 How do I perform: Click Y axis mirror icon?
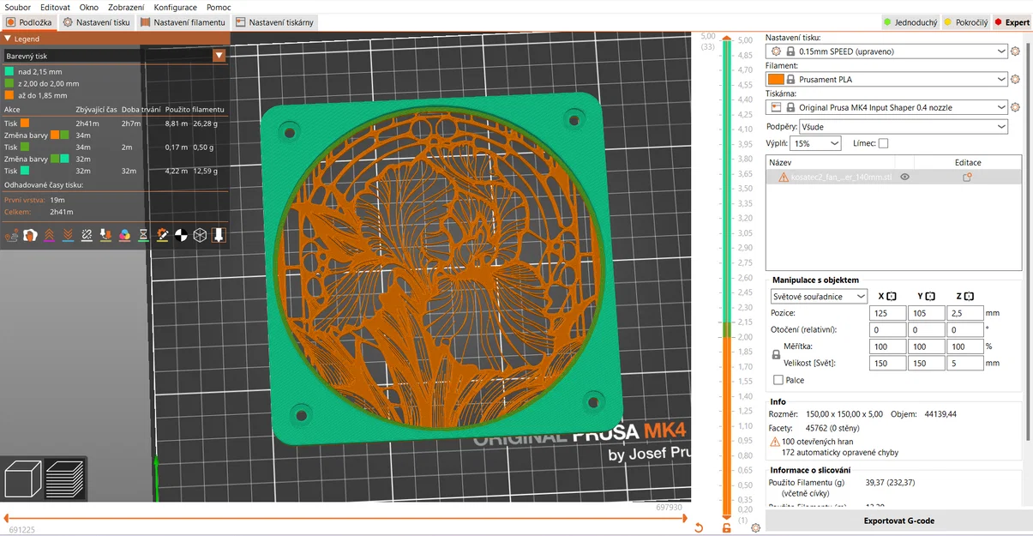[x=930, y=297]
